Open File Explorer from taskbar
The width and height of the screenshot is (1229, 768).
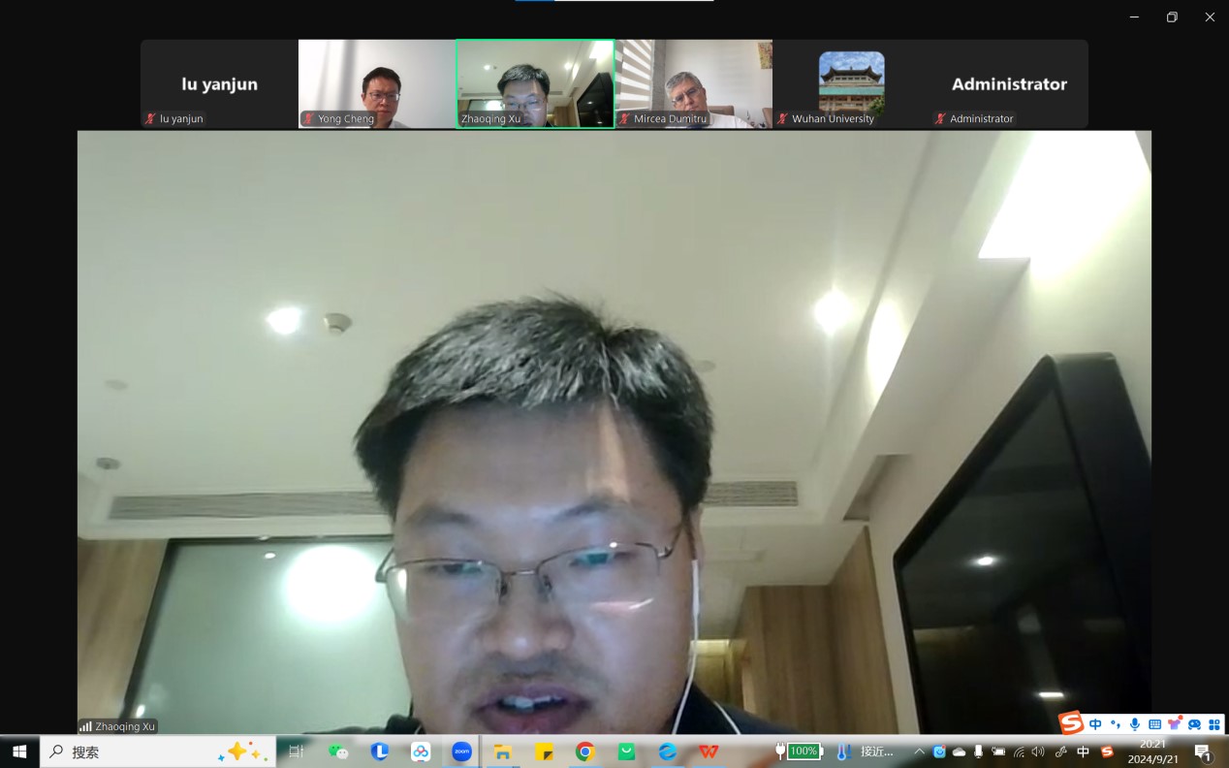click(x=502, y=752)
